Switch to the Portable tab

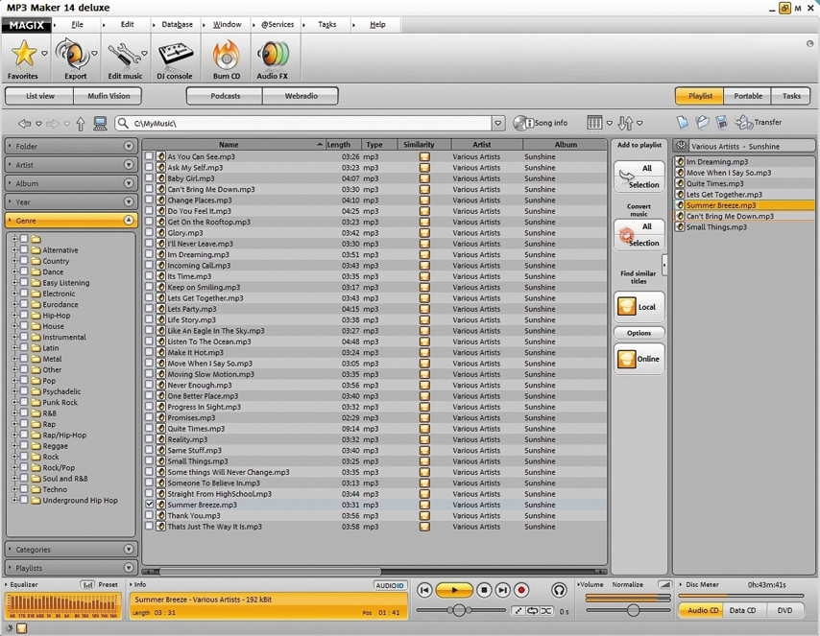tap(747, 96)
